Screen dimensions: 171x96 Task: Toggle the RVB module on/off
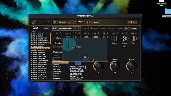(x=136, y=33)
